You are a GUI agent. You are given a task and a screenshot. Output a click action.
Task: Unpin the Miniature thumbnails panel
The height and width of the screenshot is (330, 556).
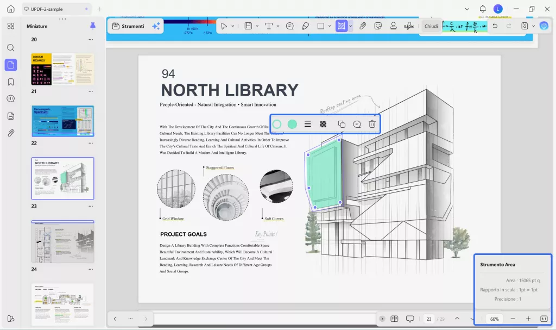click(92, 26)
